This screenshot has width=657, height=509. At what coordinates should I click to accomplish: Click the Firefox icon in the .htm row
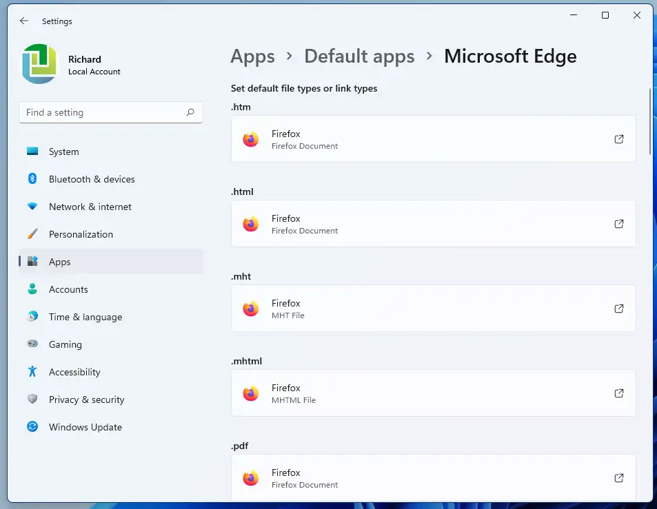pos(251,139)
